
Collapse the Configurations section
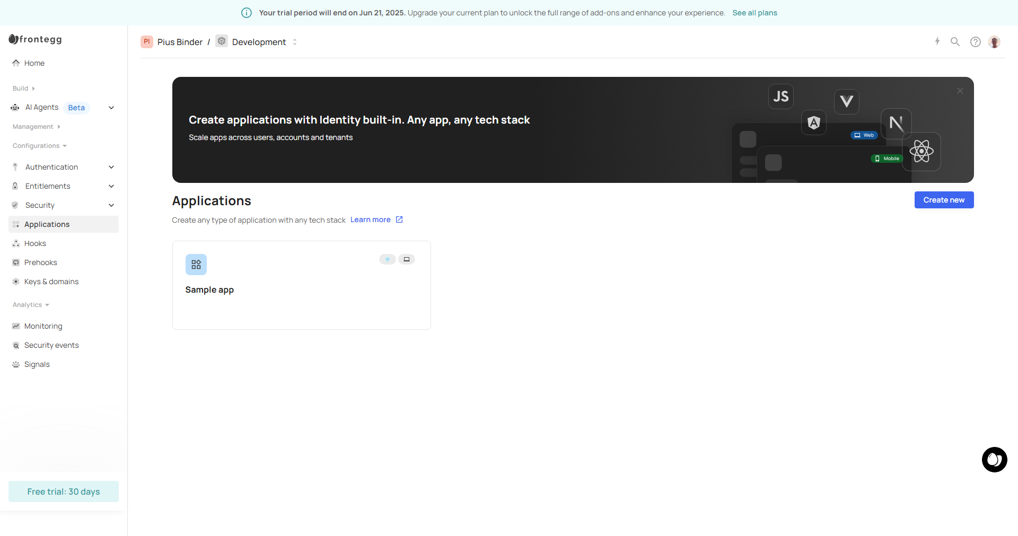point(40,146)
